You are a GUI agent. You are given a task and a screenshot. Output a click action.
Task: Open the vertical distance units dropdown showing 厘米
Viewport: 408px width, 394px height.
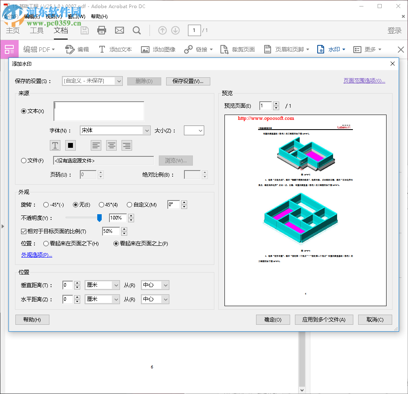click(x=102, y=285)
